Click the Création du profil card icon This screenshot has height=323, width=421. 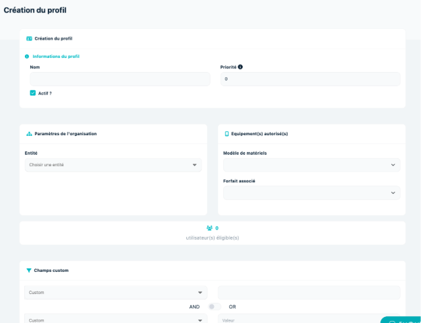[29, 38]
